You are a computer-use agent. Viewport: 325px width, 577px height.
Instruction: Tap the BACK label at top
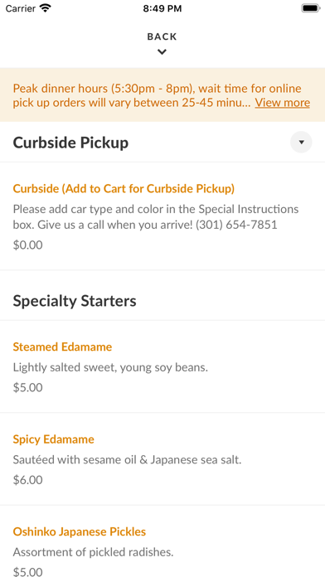pos(162,36)
